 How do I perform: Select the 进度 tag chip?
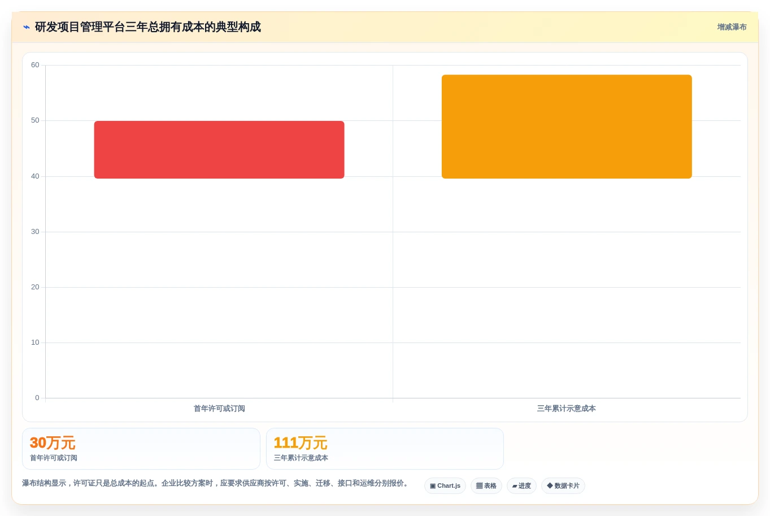pos(521,486)
